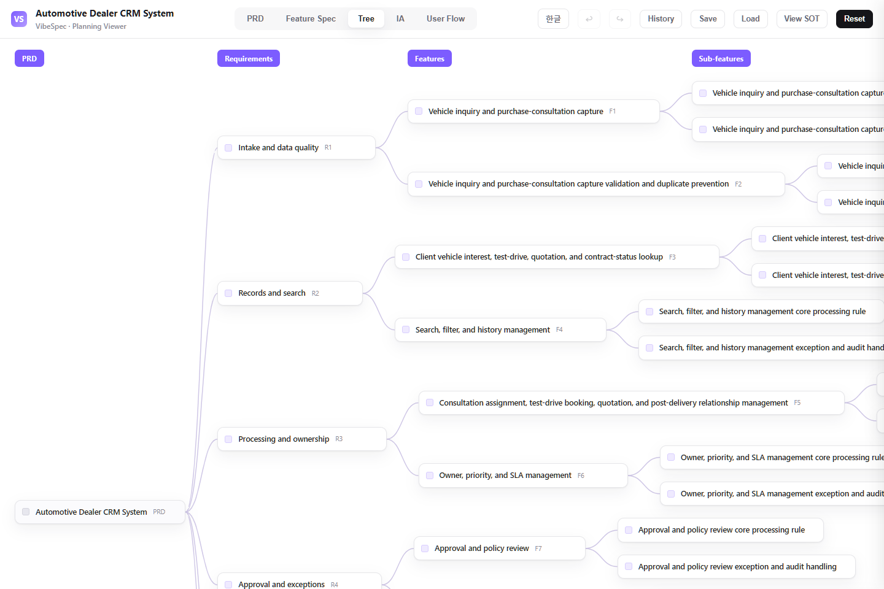Viewport: 884px width, 589px height.
Task: Check Approval and policy review exception and audit handling
Action: click(x=629, y=567)
